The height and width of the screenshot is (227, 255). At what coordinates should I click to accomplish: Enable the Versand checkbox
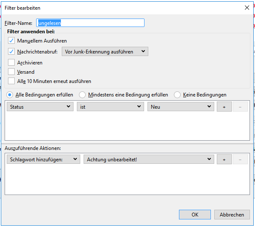[11, 72]
